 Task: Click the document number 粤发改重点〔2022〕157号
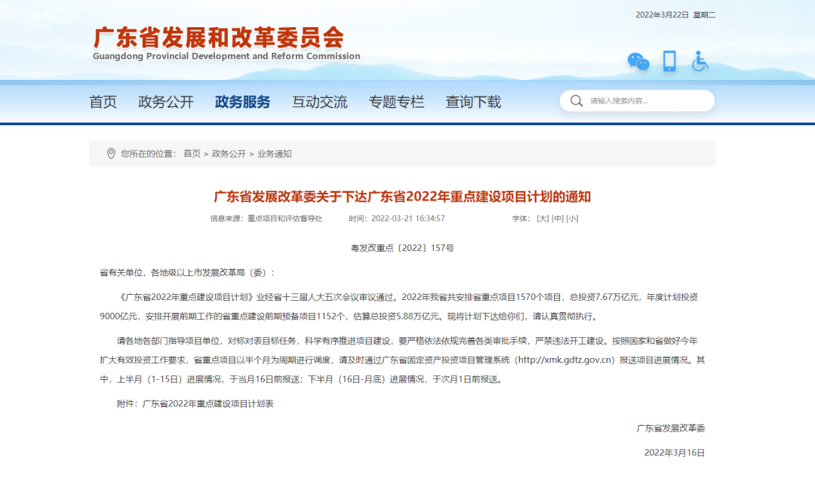coord(402,248)
